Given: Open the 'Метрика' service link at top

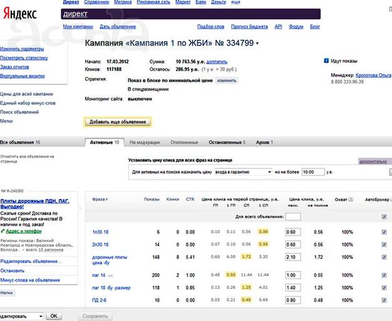Looking at the screenshot, I should point(123,2).
